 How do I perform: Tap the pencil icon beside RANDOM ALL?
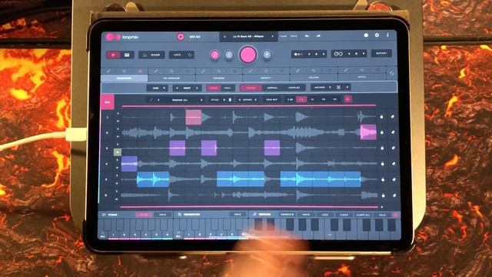pos(151,100)
